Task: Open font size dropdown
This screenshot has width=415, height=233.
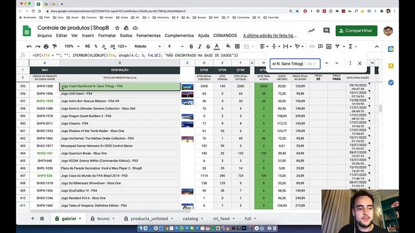Action: (176, 46)
